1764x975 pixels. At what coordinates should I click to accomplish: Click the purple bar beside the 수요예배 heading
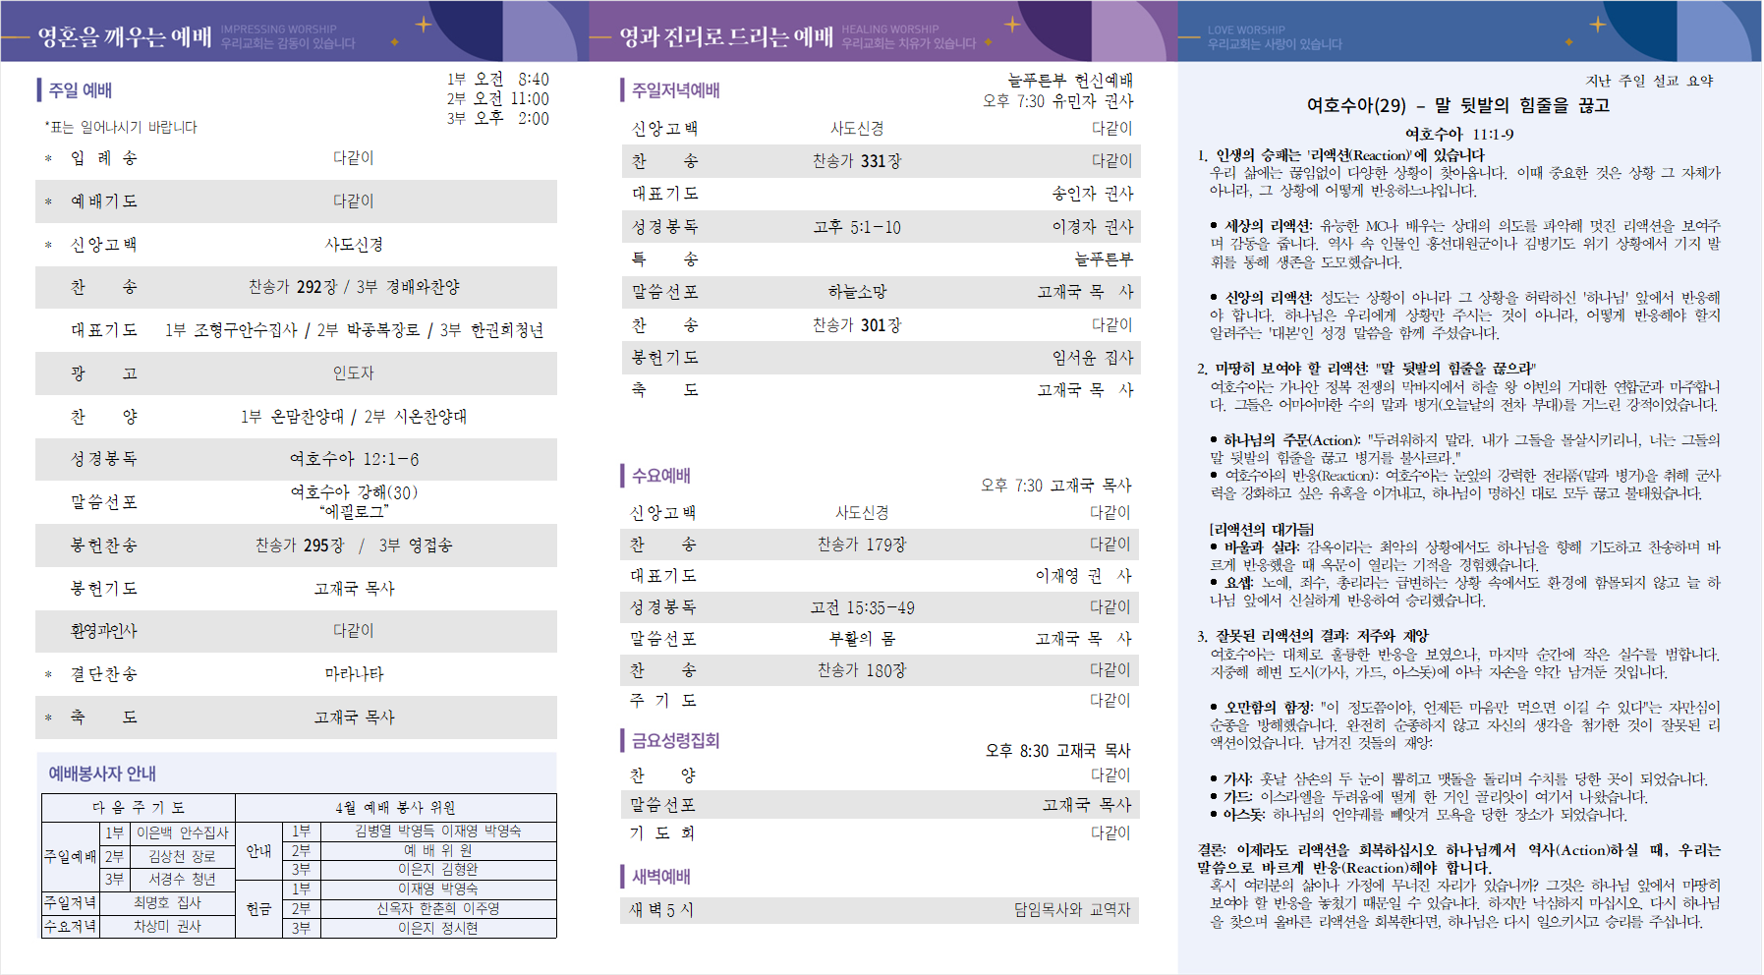[623, 476]
